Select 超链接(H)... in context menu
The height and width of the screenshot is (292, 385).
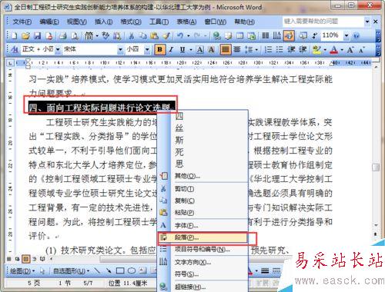203,287
